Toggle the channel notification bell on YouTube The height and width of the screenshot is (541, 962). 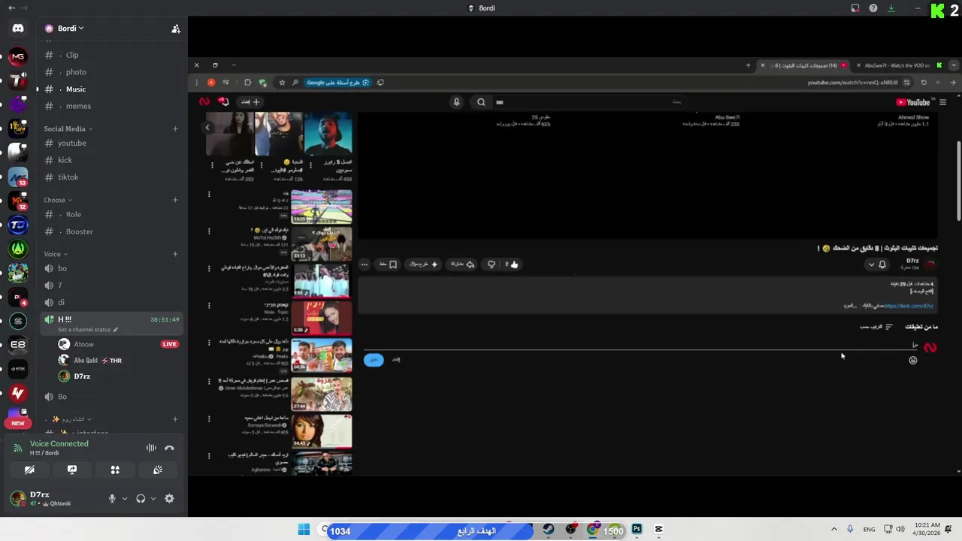click(882, 264)
